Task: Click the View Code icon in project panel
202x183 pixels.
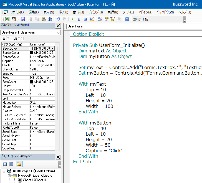Action: 5,164
